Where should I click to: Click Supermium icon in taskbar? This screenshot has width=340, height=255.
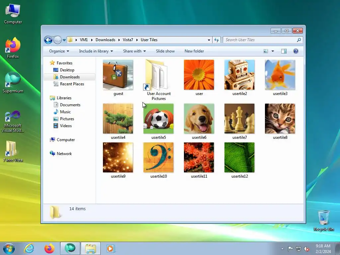point(70,248)
